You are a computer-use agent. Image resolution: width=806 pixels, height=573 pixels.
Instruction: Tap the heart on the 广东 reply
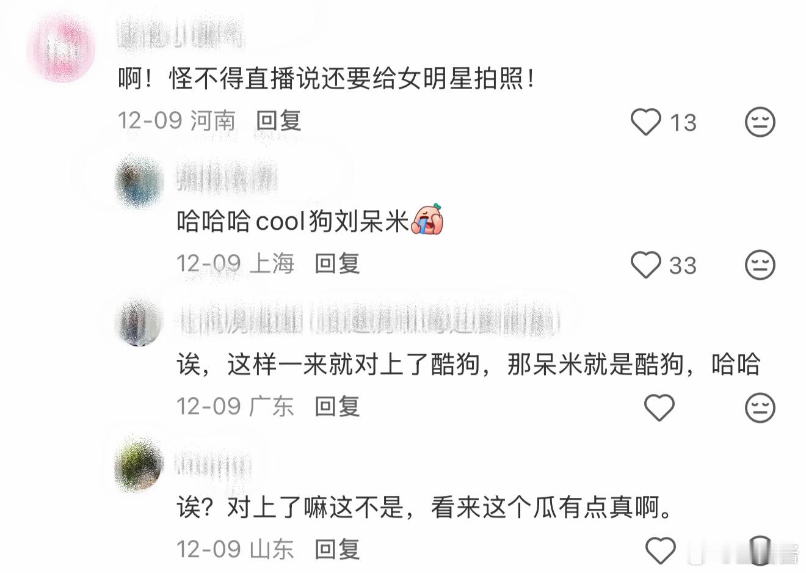[659, 407]
